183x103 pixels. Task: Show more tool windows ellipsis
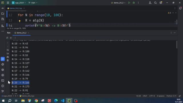tap(3, 31)
